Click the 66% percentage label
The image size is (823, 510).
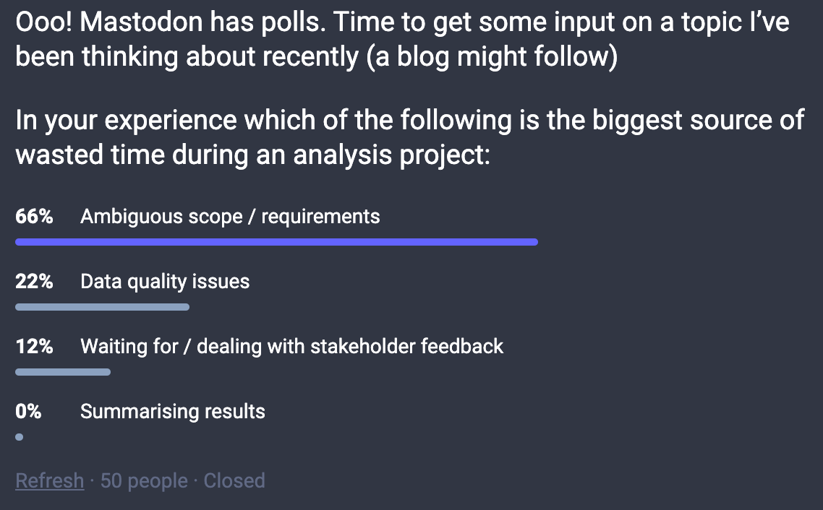click(x=34, y=217)
